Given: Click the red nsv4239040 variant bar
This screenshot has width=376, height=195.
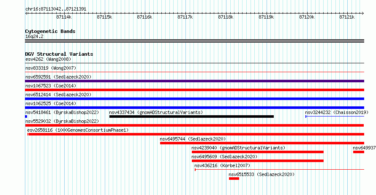Looking at the screenshot, I should tap(258, 152).
